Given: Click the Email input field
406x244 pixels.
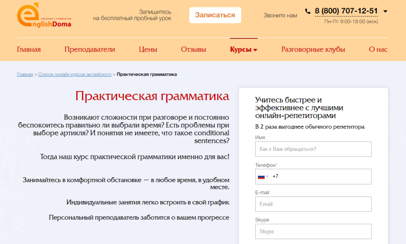Looking at the screenshot, I should coord(313,204).
